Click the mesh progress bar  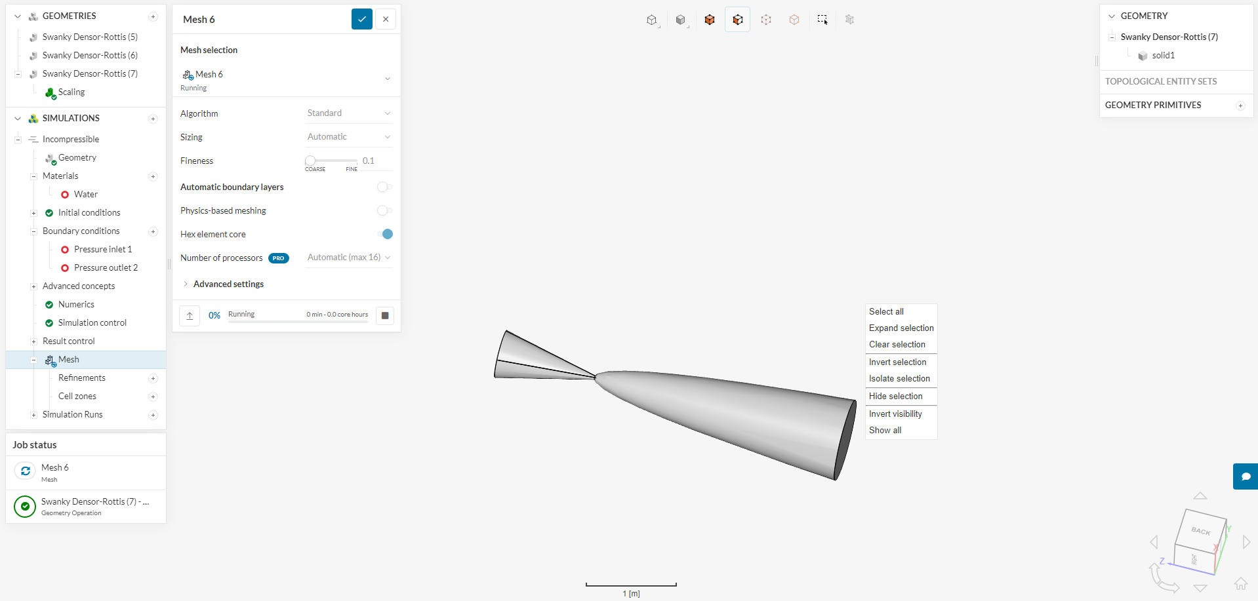[x=298, y=321]
